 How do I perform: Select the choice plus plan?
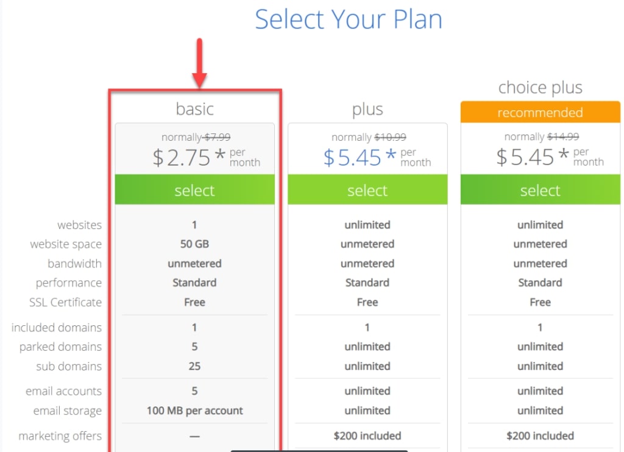[541, 190]
